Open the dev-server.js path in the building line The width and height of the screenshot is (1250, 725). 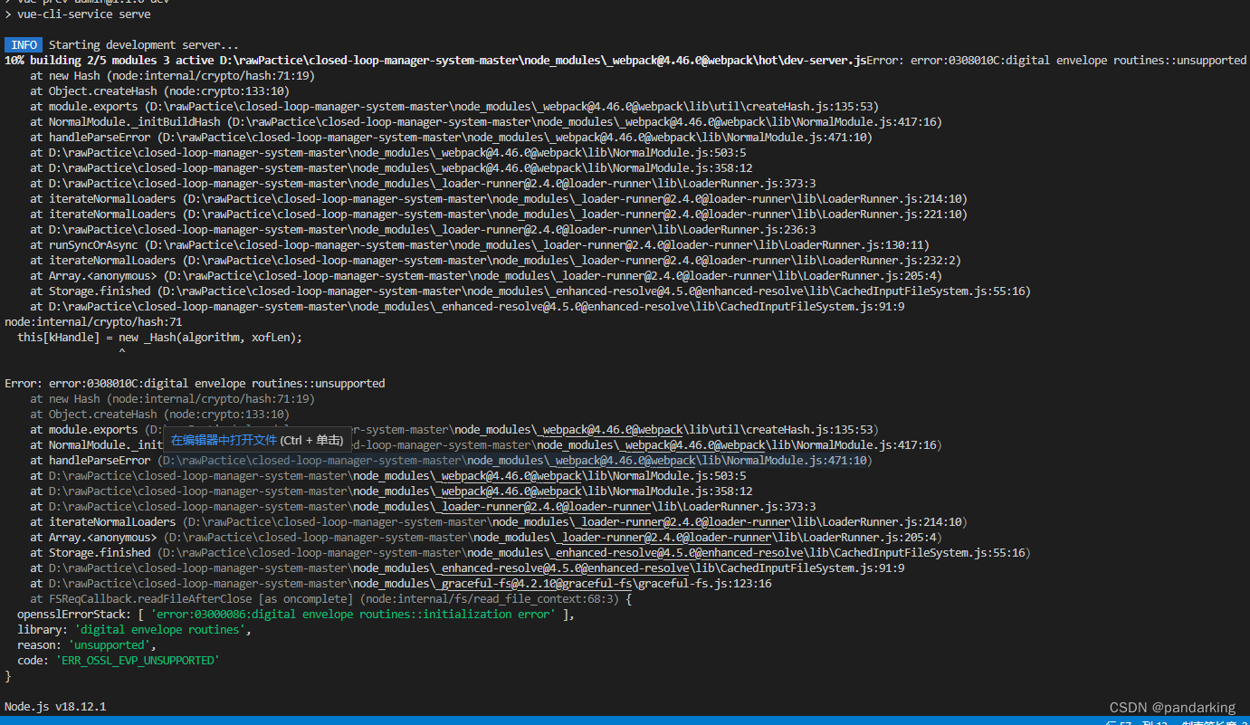pos(542,60)
